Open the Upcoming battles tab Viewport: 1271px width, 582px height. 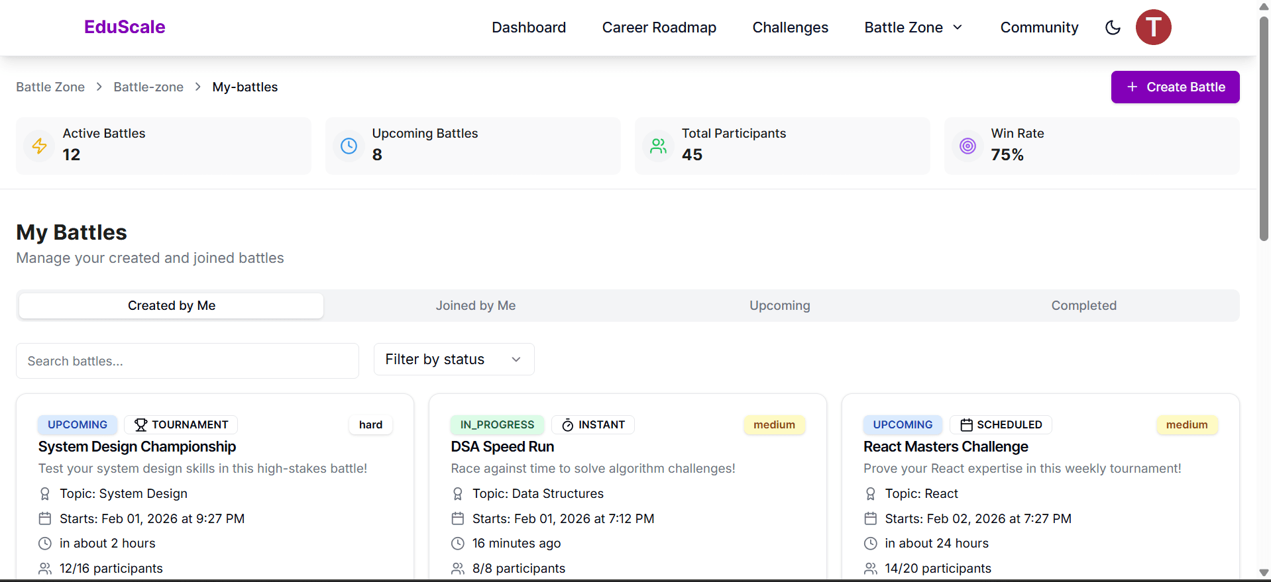pos(779,306)
